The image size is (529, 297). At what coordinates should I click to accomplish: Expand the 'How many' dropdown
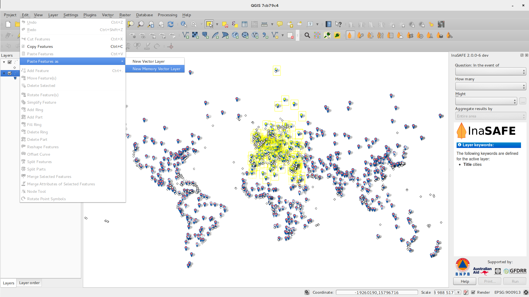[x=490, y=86]
